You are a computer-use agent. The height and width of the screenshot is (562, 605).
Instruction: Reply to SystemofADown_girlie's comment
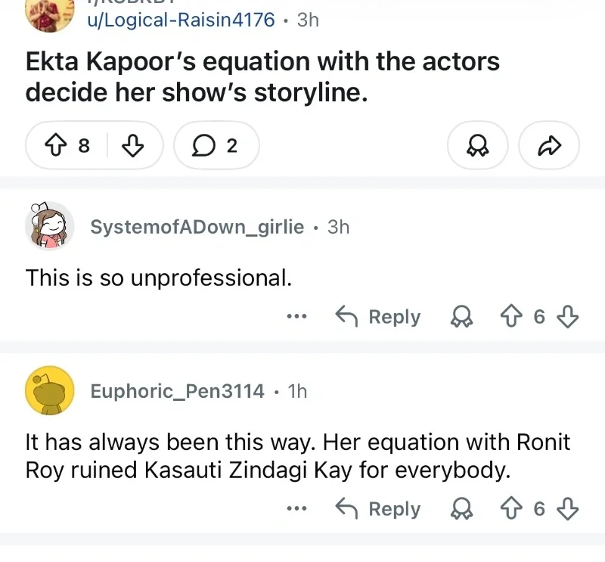377,316
